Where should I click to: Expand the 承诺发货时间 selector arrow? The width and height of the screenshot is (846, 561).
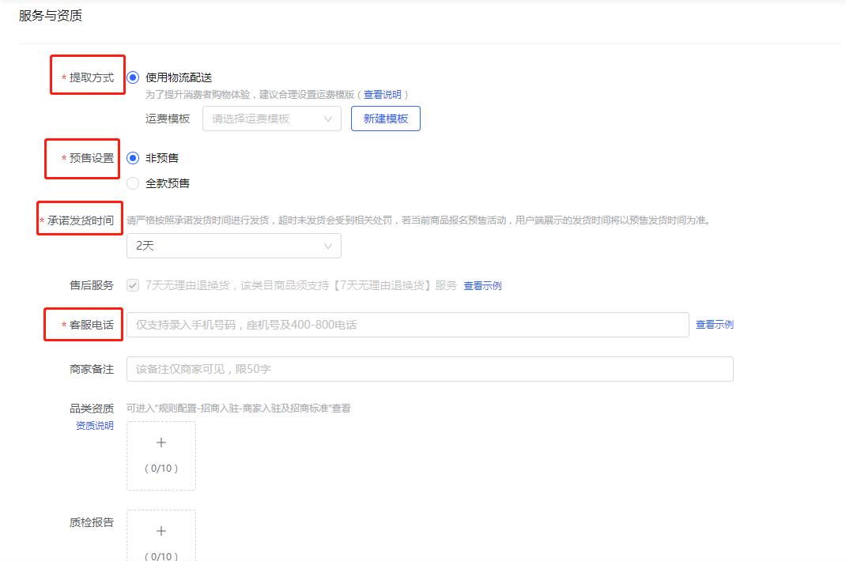coord(329,246)
